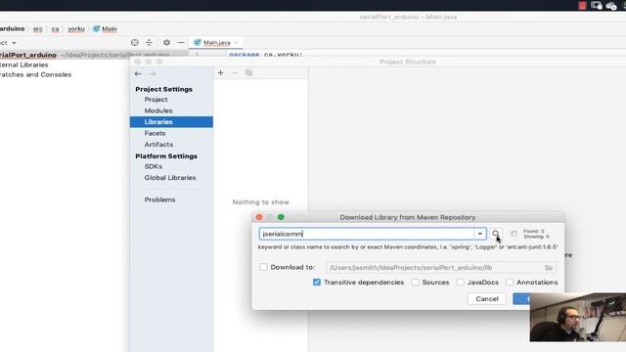Select Scratches and Consoles in project tree
626x352 pixels.
coord(35,74)
